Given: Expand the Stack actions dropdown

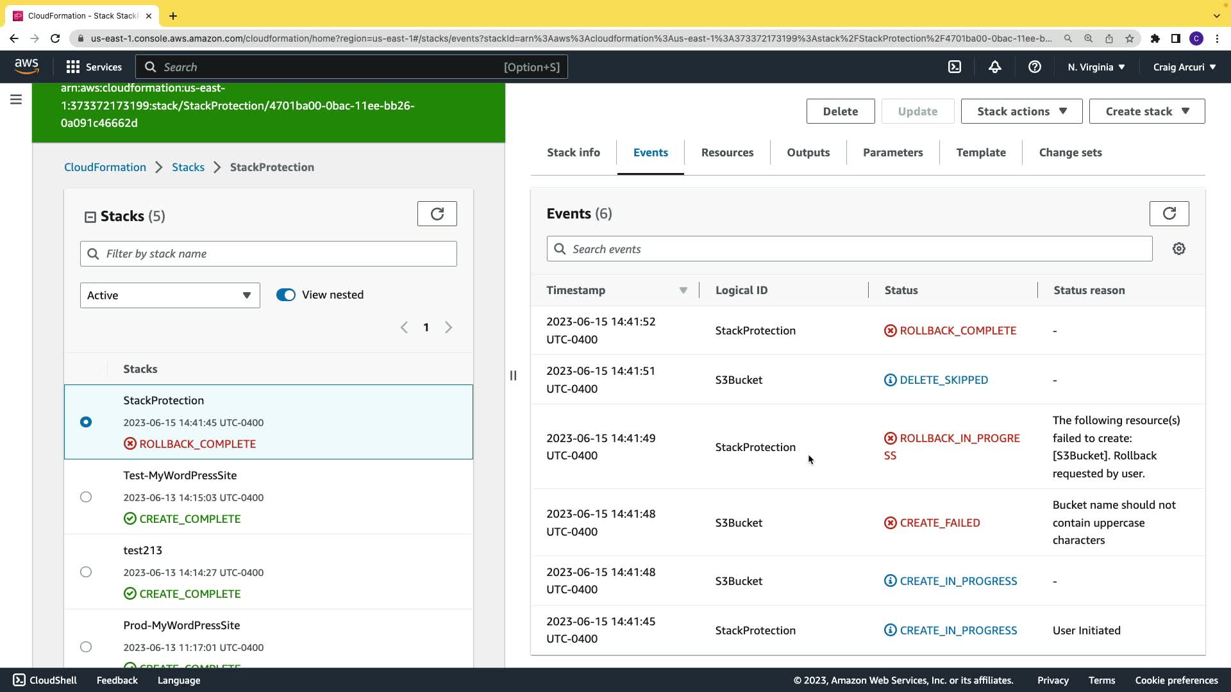Looking at the screenshot, I should 1021,111.
